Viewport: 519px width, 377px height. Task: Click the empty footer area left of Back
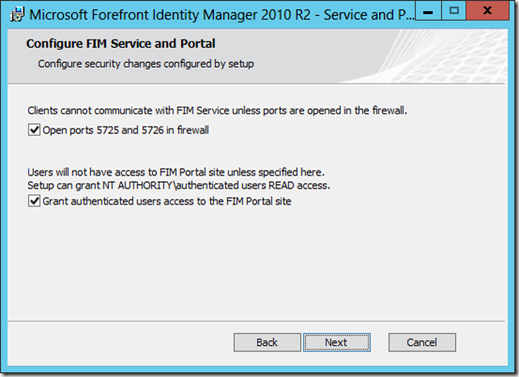pyautogui.click(x=119, y=342)
